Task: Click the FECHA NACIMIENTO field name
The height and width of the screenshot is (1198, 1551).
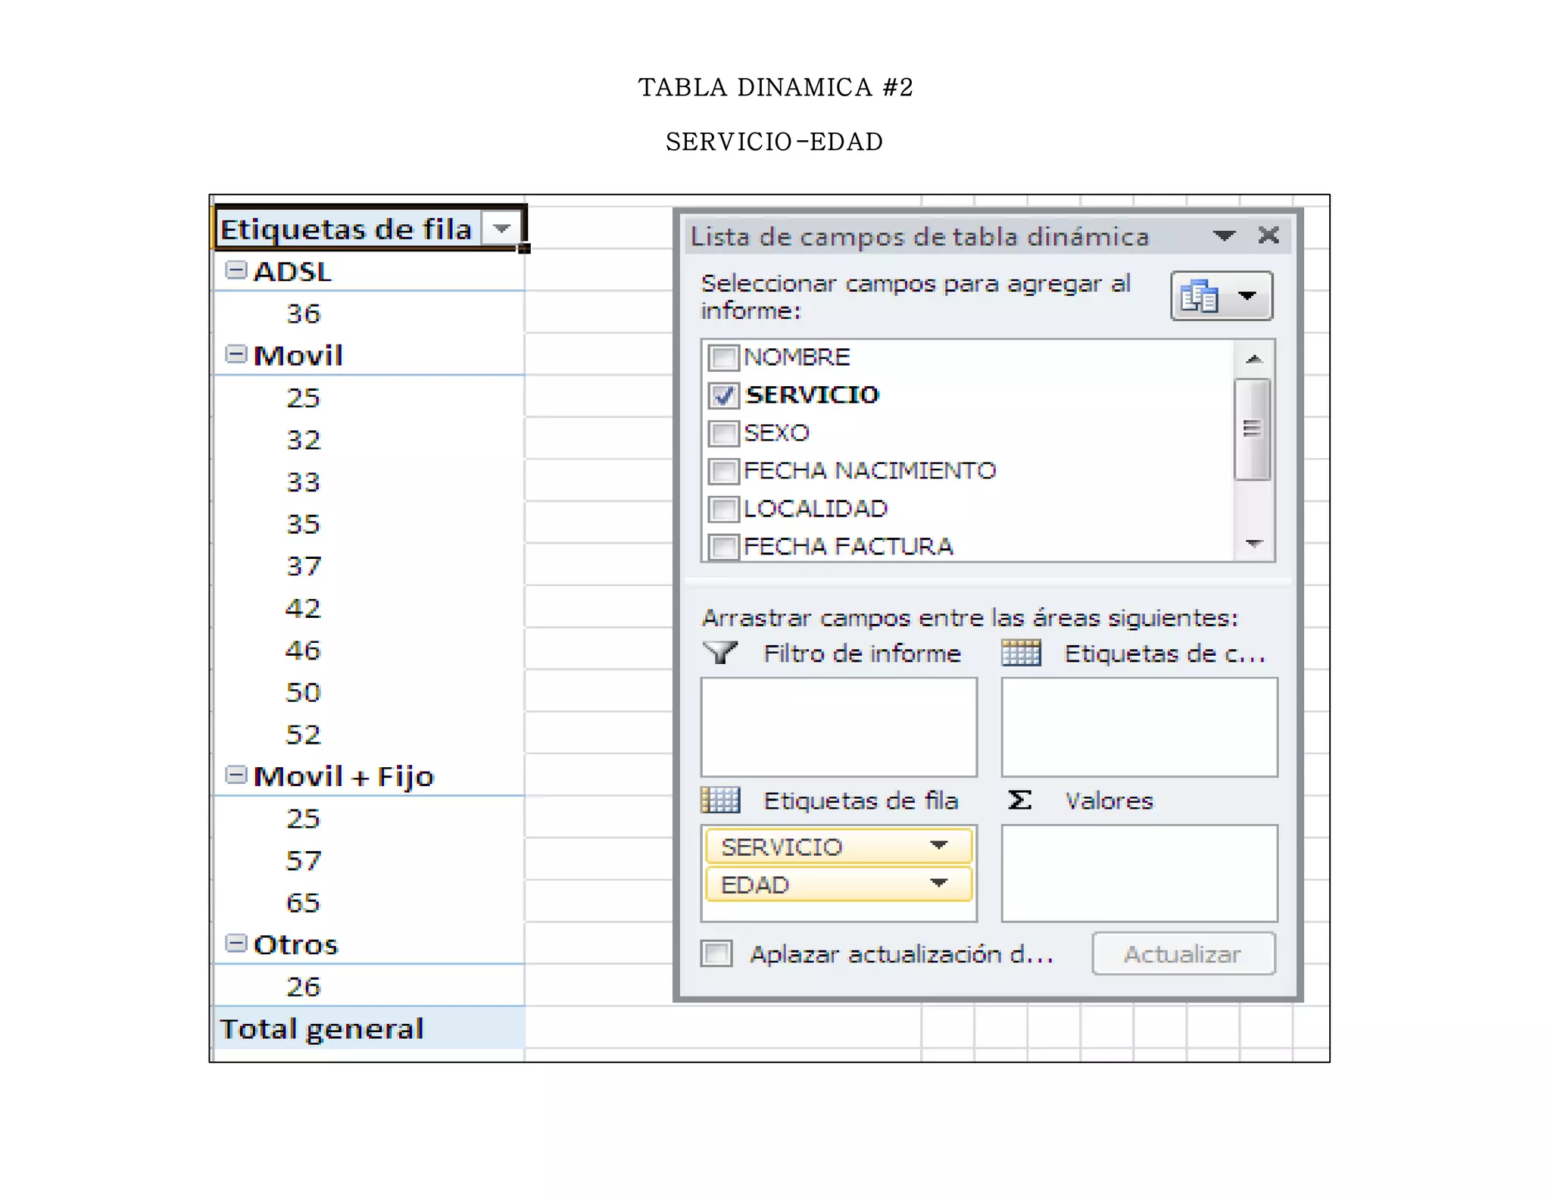Action: coord(869,470)
